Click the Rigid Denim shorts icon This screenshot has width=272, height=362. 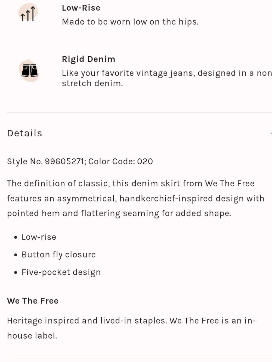29,71
